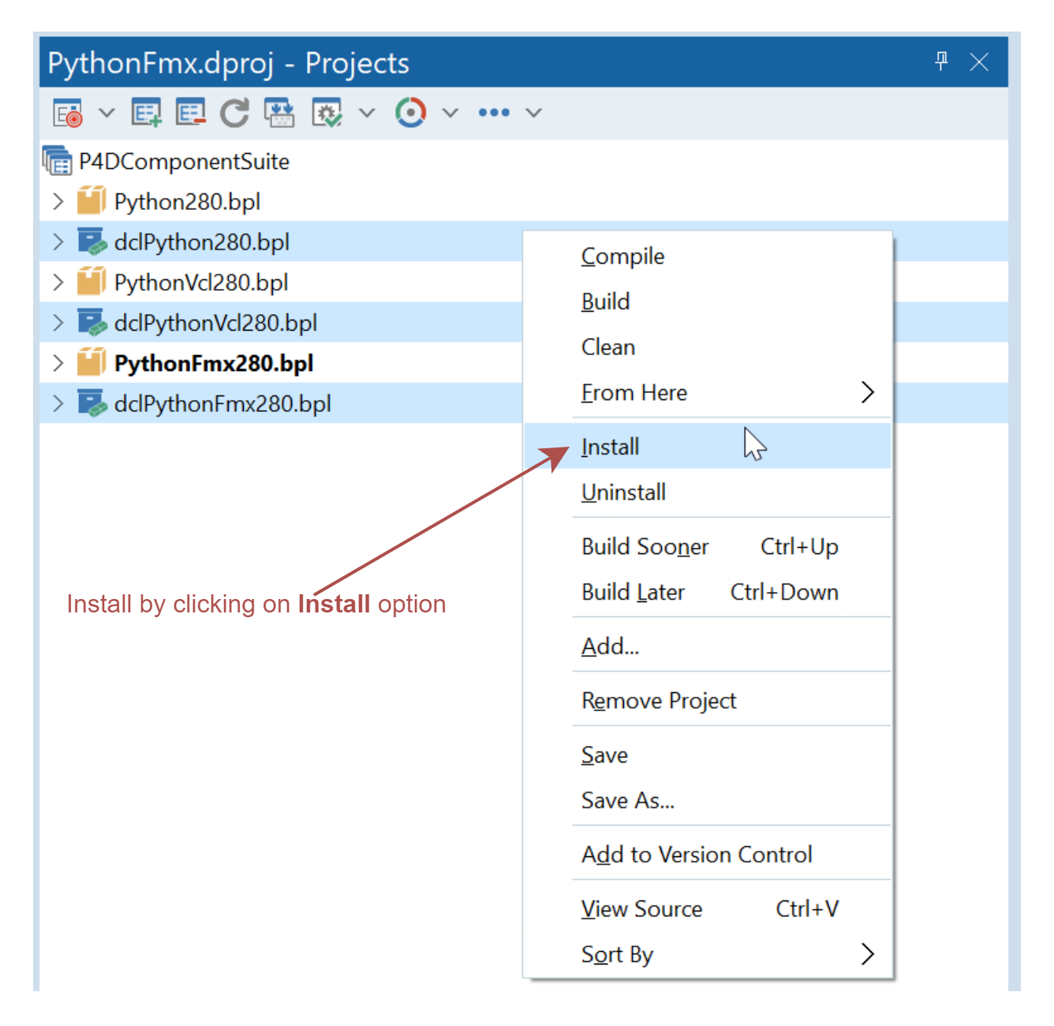Open dropdown beside the build configuration icon
Viewport: 1054px width, 1026px height.
point(367,113)
